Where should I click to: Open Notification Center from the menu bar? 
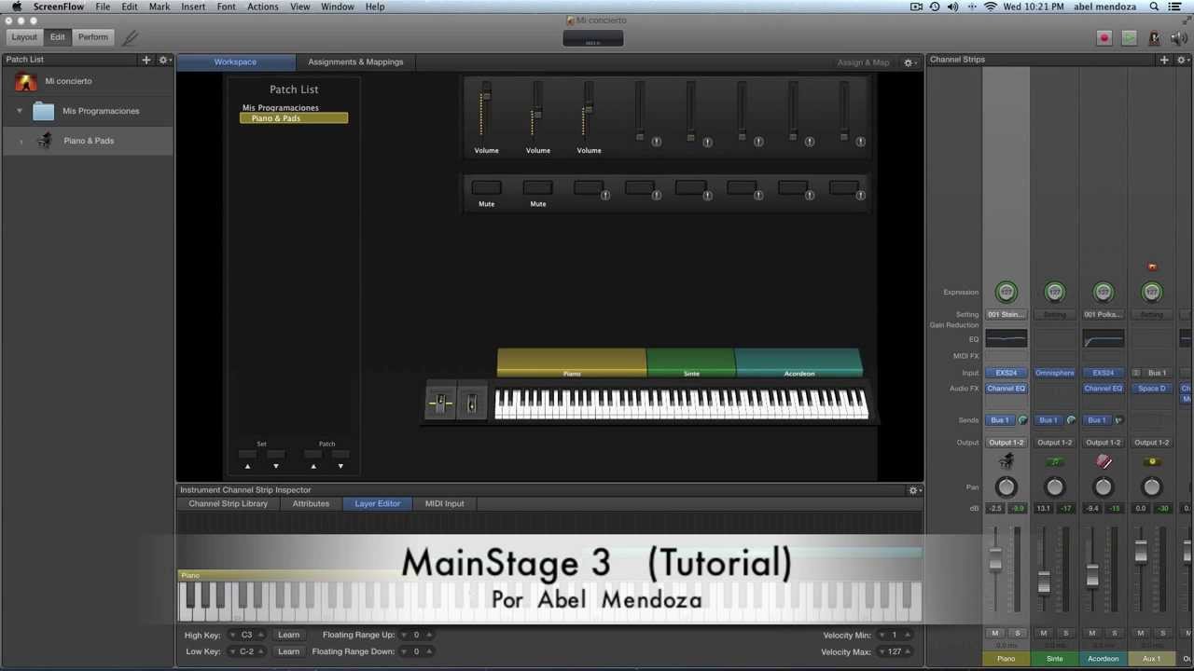click(x=1174, y=7)
